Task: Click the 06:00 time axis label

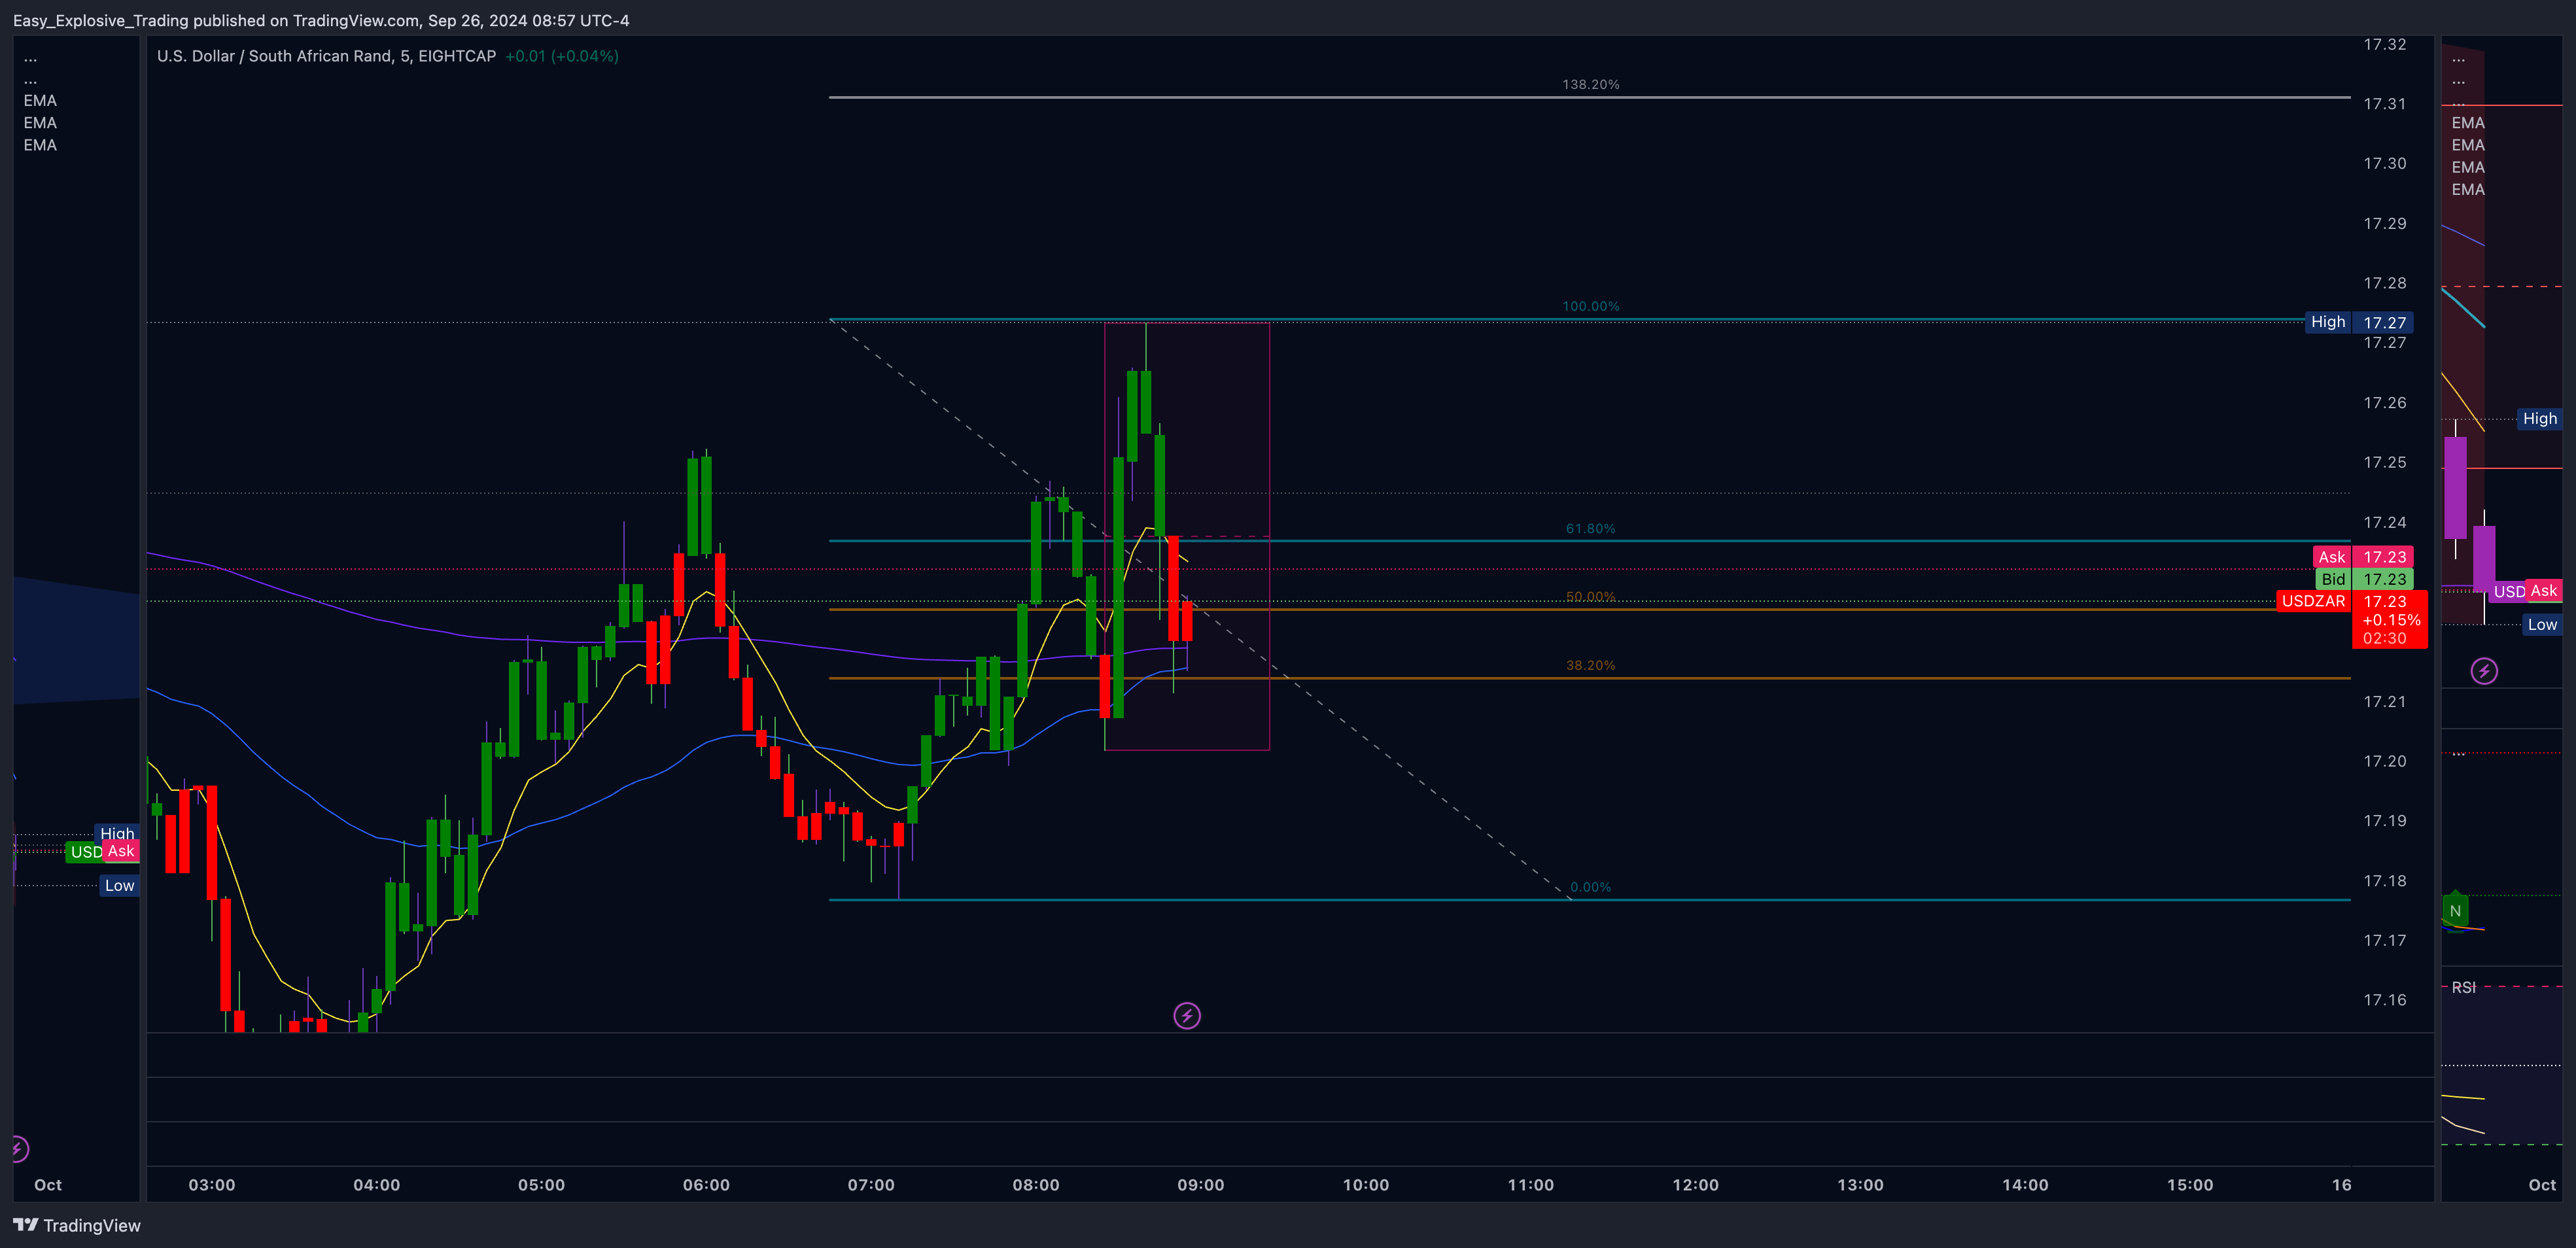Action: [706, 1185]
